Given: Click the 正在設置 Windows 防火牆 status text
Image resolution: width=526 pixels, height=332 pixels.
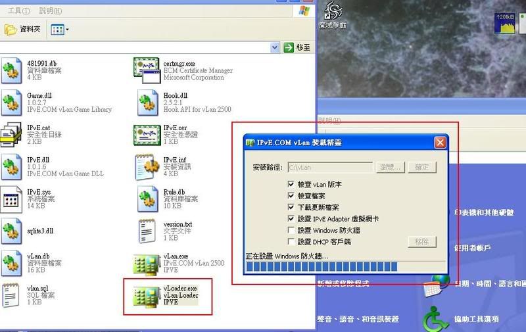Looking at the screenshot, I should tap(287, 256).
